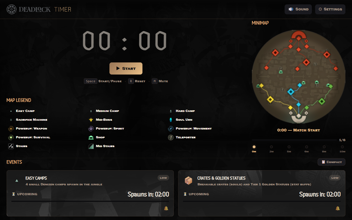Select the Mid-Boss legend icon
Viewport: 352px width, 220px height.
pos(91,120)
